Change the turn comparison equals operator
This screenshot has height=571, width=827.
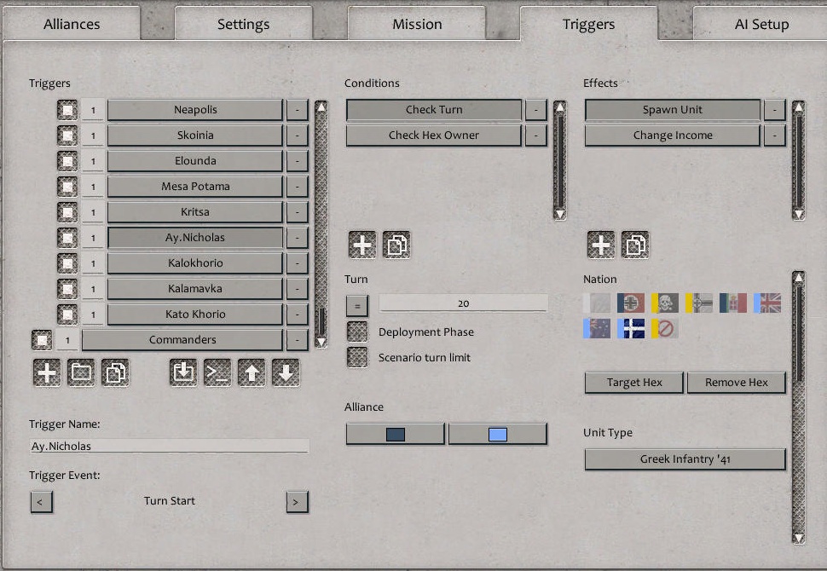[x=357, y=306]
